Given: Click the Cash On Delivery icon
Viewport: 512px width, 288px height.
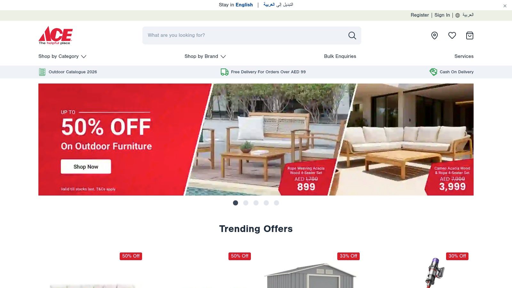Looking at the screenshot, I should [x=433, y=72].
